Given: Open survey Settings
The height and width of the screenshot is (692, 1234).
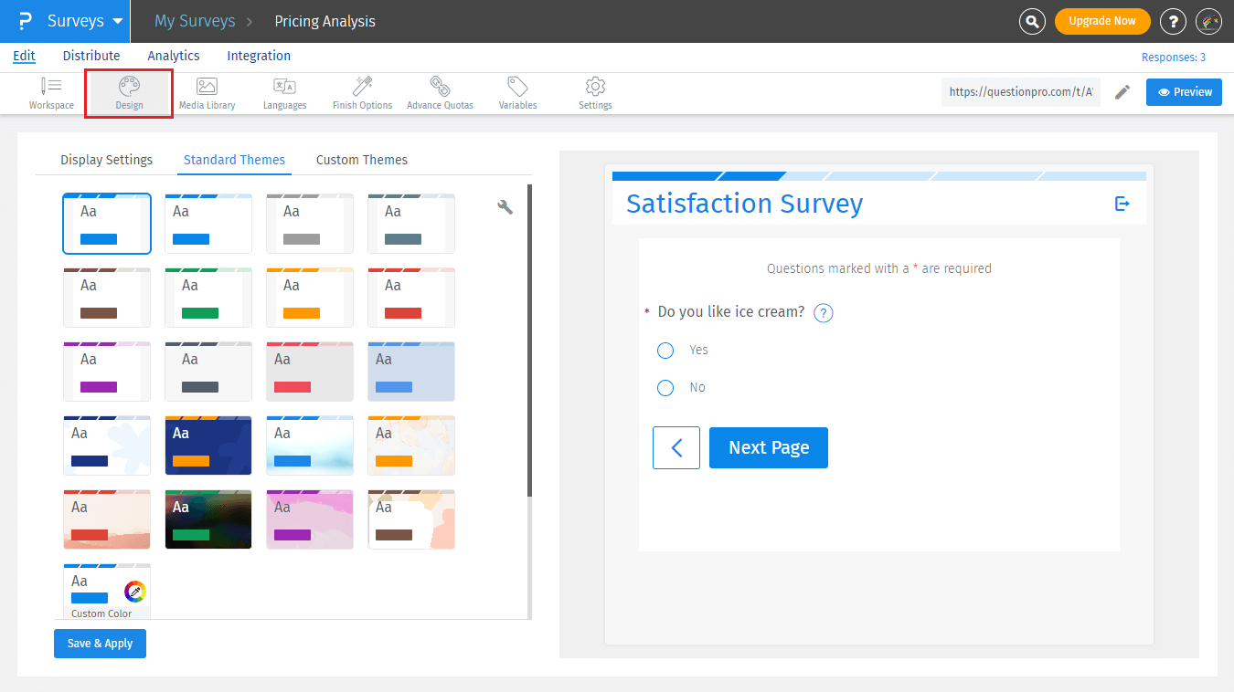Looking at the screenshot, I should click(595, 91).
